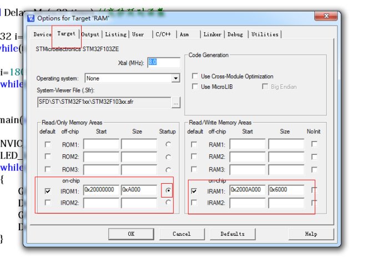Select the ROM1 Startup radio button
Viewport: 383px width, 268px height.
pos(168,144)
